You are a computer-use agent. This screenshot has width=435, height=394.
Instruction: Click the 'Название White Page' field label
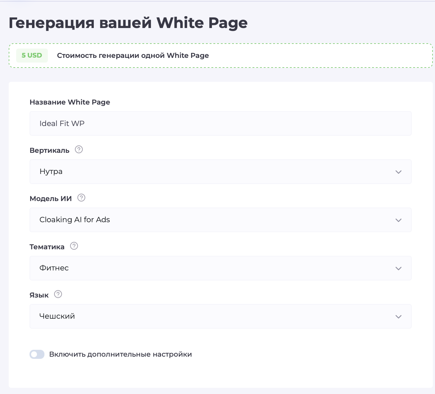click(x=70, y=102)
